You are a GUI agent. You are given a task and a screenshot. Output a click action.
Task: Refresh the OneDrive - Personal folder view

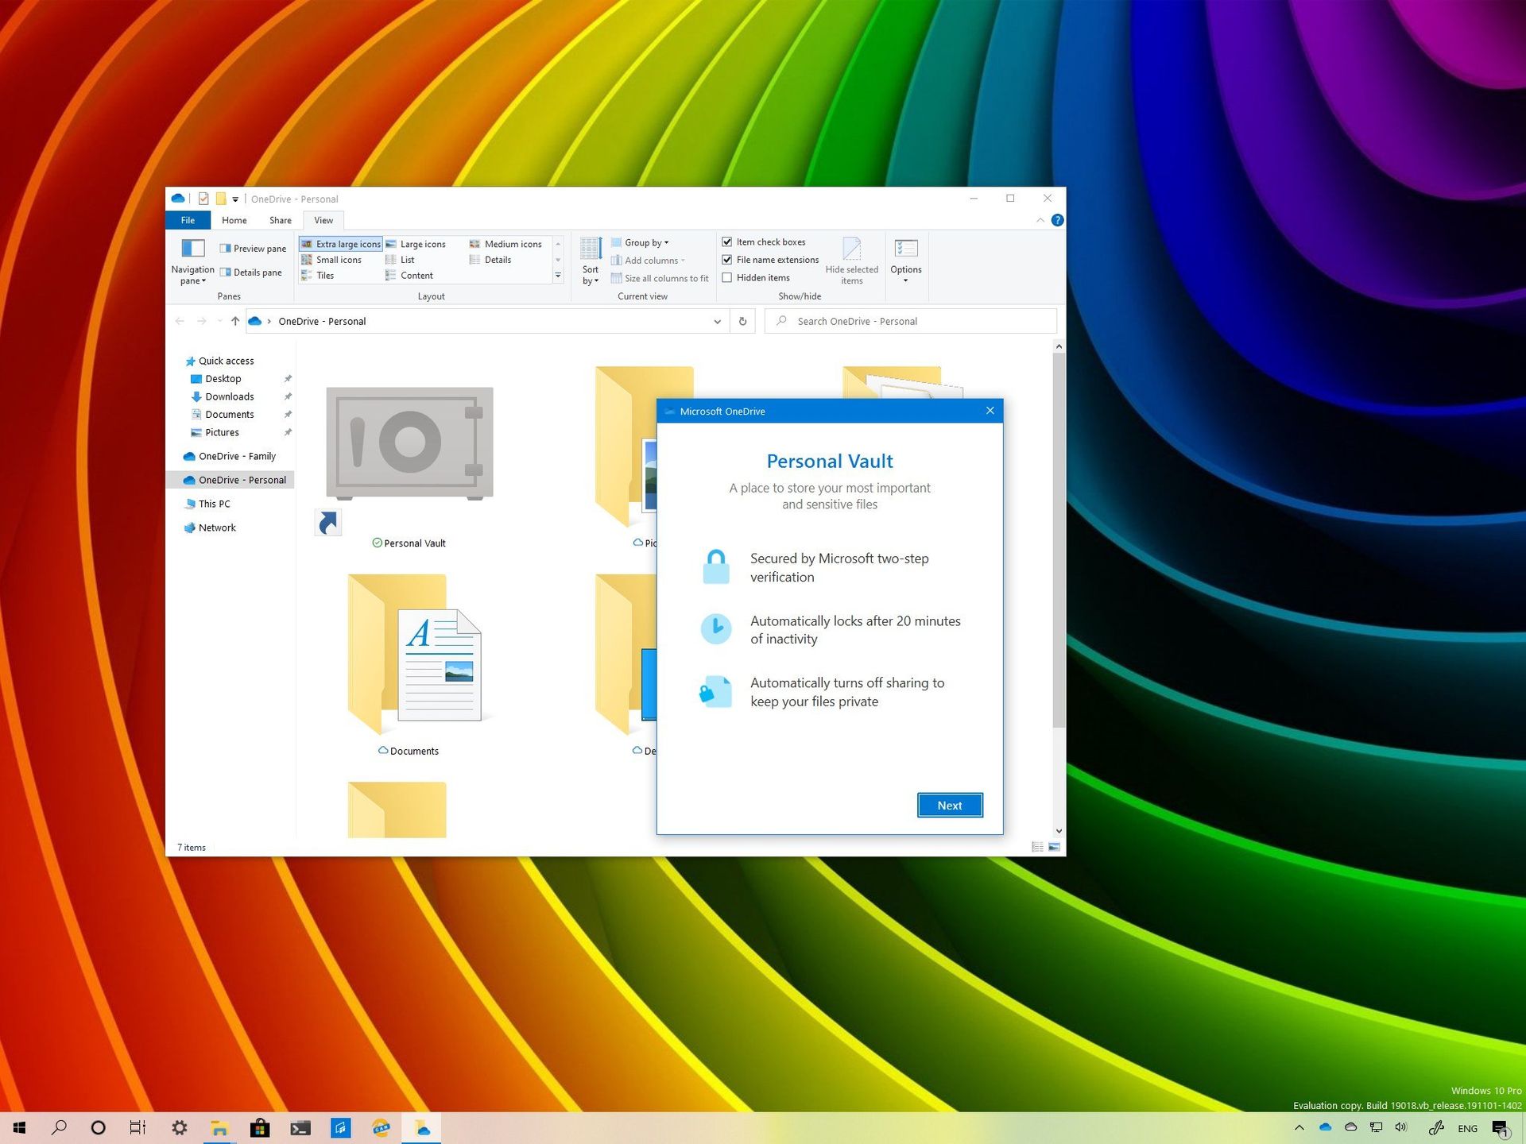click(742, 321)
